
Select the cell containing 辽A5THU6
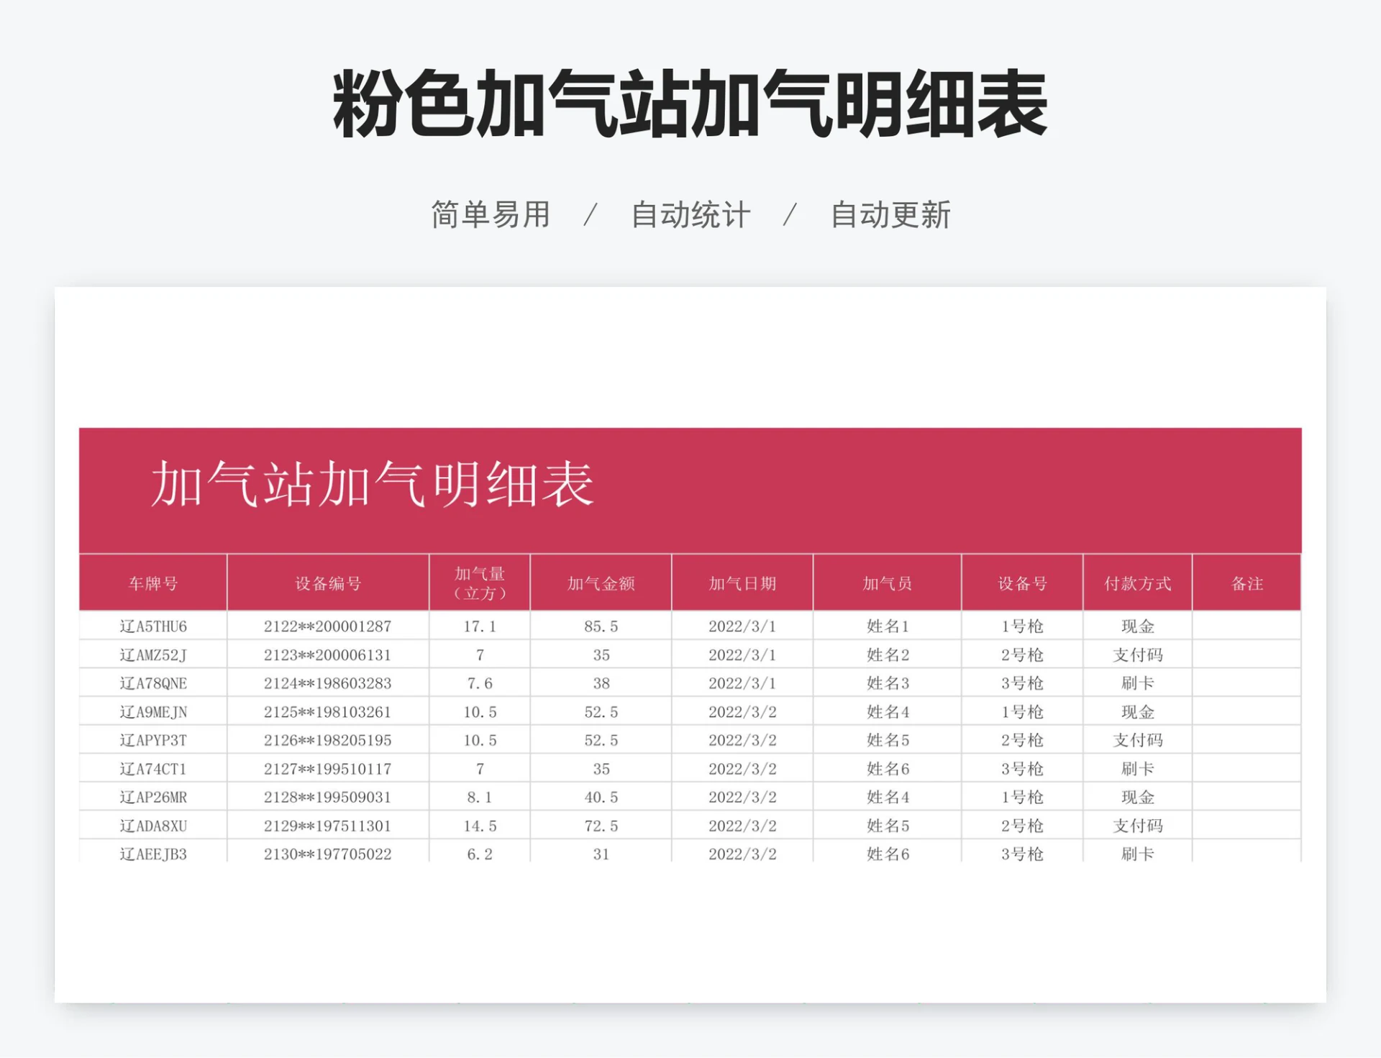coord(153,626)
